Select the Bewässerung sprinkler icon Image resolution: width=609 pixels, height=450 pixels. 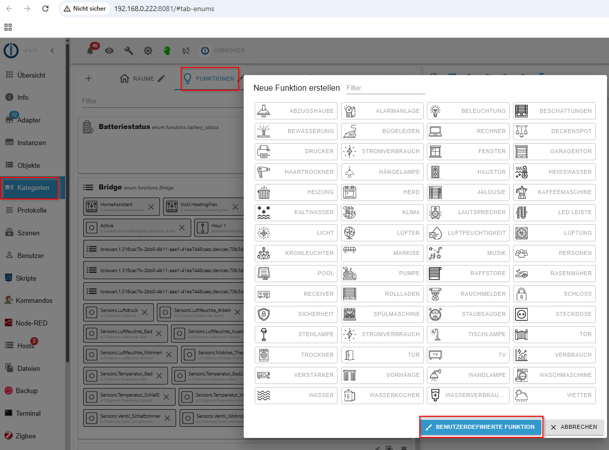[263, 131]
